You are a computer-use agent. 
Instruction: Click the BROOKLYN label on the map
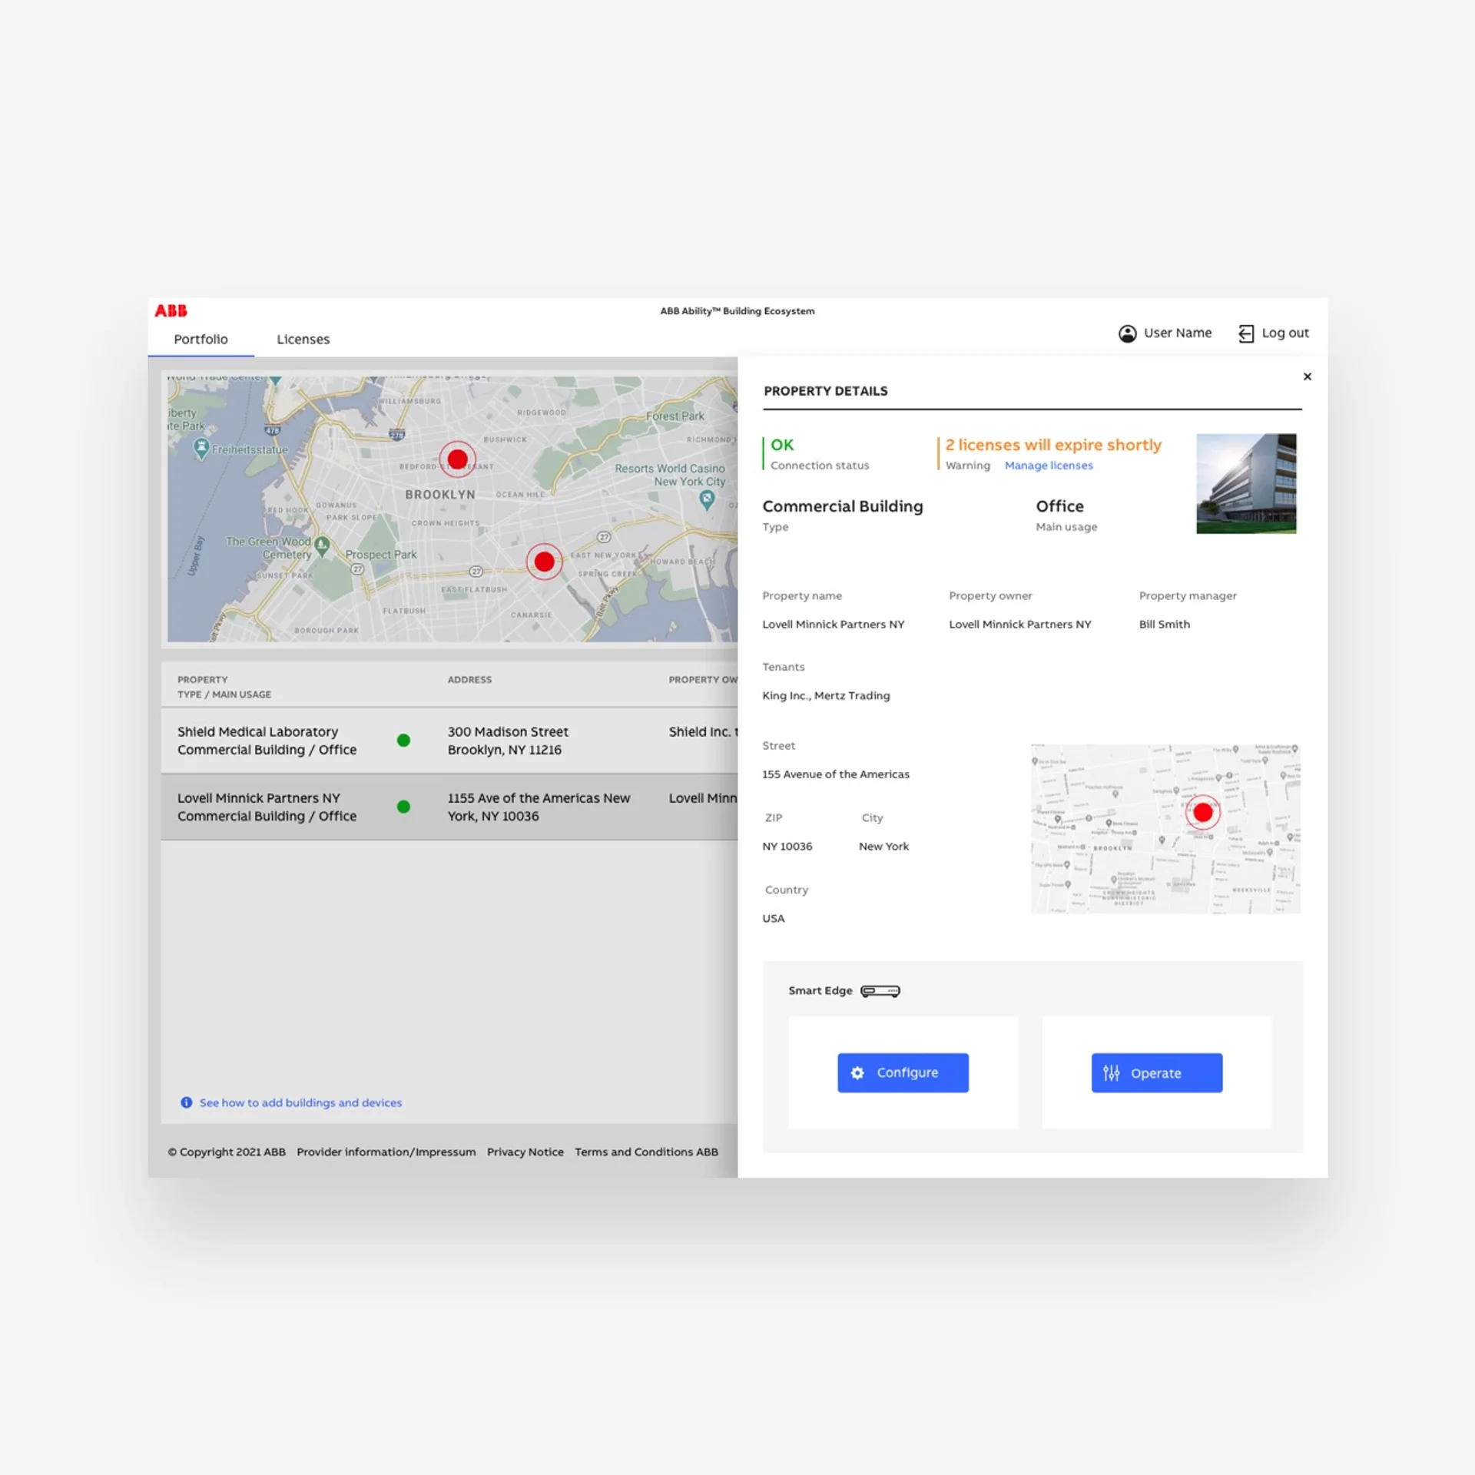[440, 495]
